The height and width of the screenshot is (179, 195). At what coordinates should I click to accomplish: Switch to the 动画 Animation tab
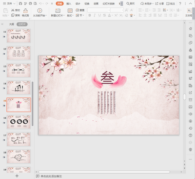(x=96, y=3)
